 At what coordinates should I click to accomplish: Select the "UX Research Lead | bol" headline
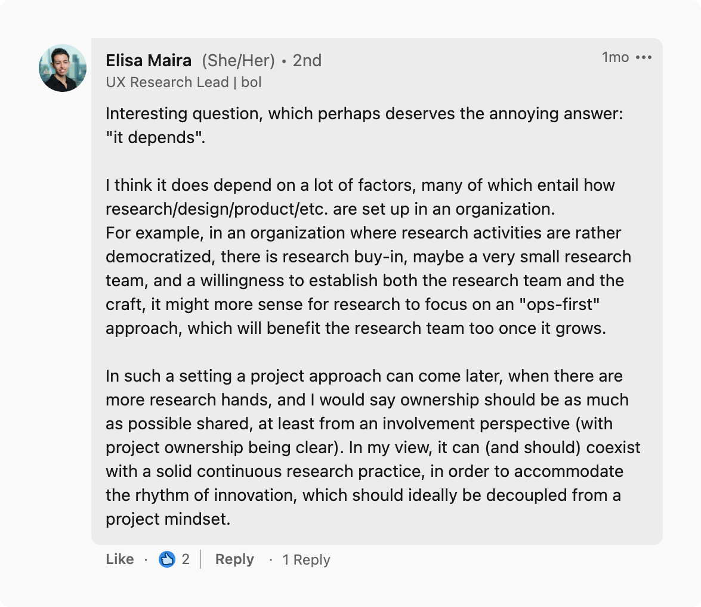[184, 82]
